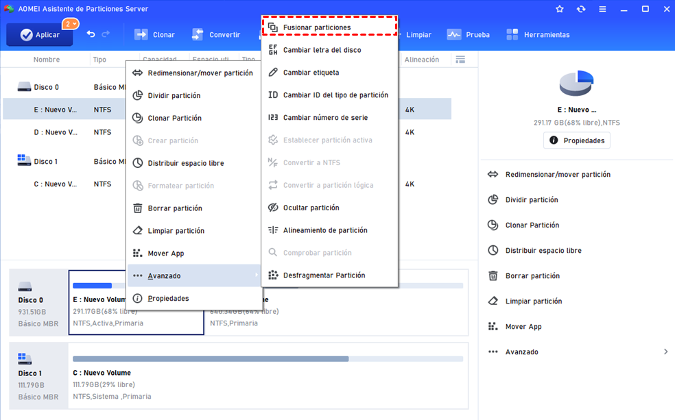Select the Disco 1 111.79GB disk map block
The width and height of the screenshot is (675, 420).
click(x=38, y=375)
